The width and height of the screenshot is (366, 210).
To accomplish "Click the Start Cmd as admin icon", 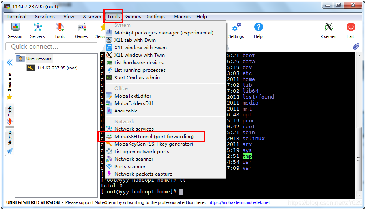I will 109,77.
